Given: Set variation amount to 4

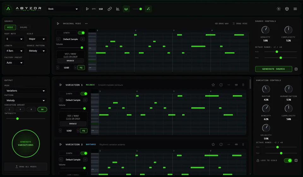Looking at the screenshot, I should click(20, 109).
